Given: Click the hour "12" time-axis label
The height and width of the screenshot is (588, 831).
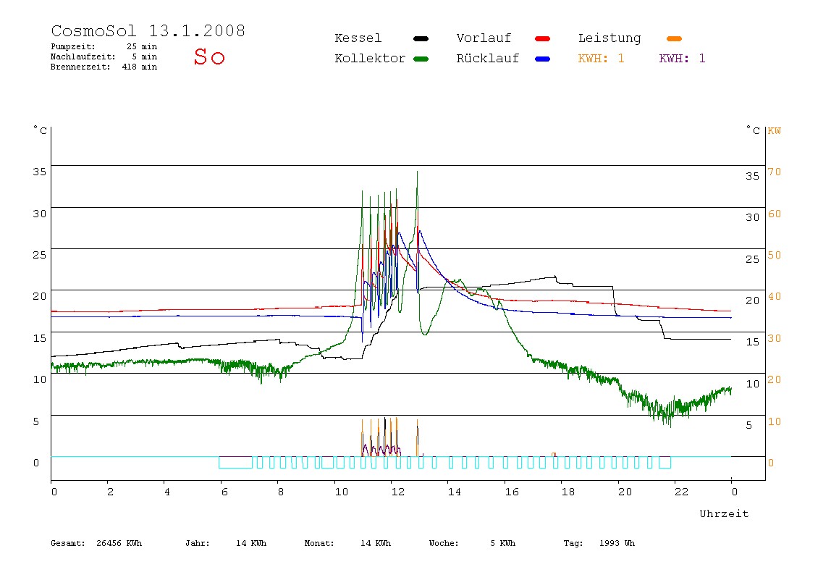Looking at the screenshot, I should pyautogui.click(x=398, y=492).
